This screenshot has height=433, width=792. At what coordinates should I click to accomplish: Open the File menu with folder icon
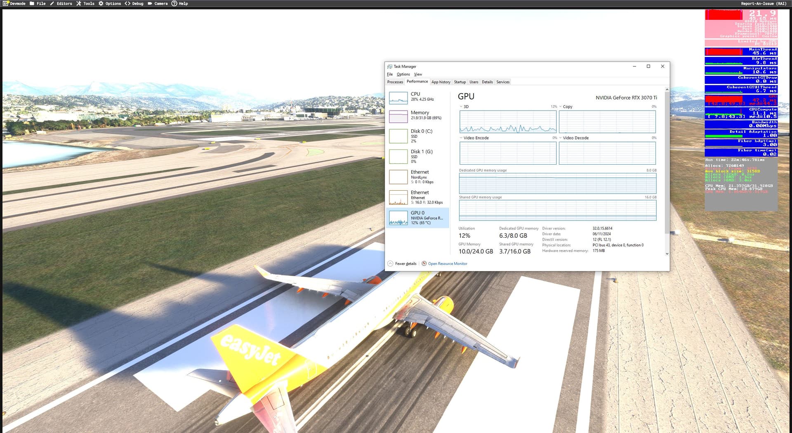tap(38, 4)
